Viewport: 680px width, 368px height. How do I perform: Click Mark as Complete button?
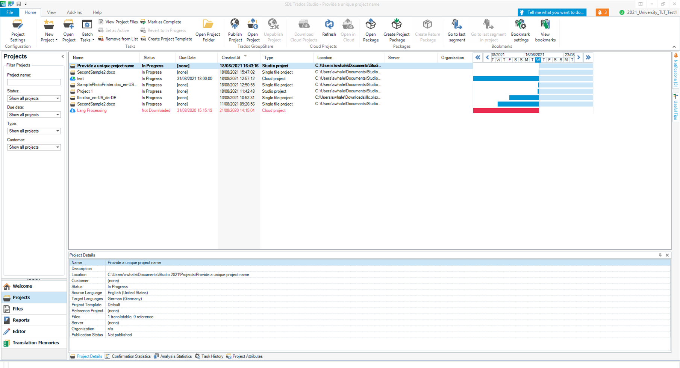point(161,22)
